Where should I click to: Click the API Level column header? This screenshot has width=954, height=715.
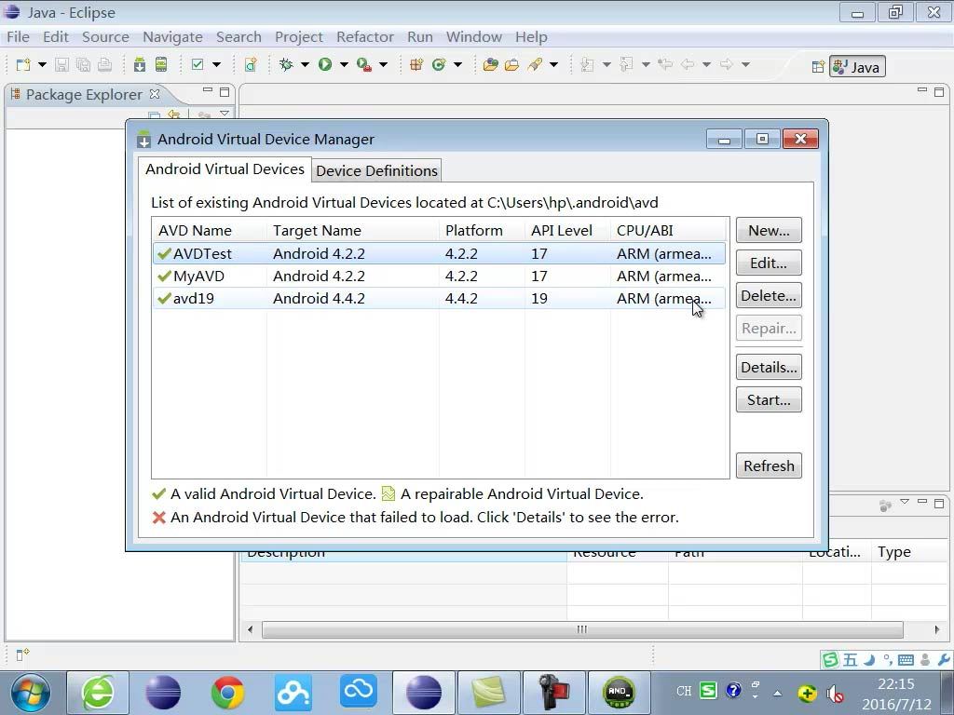567,231
